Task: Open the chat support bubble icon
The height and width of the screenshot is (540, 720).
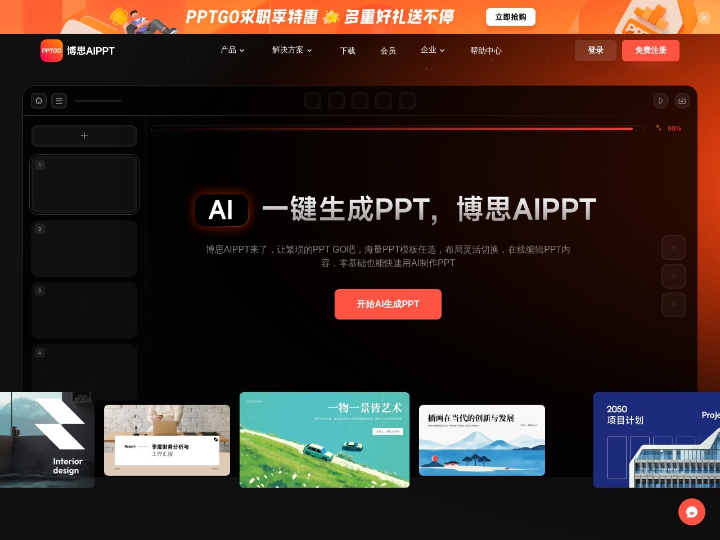Action: pos(692,512)
